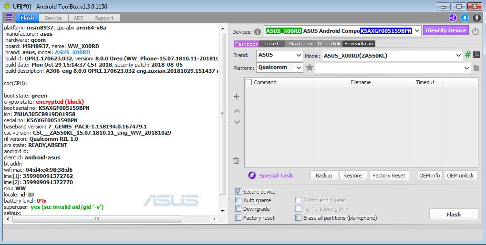Click the Backup button
Viewport: 486px width, 245px height.
click(x=324, y=176)
